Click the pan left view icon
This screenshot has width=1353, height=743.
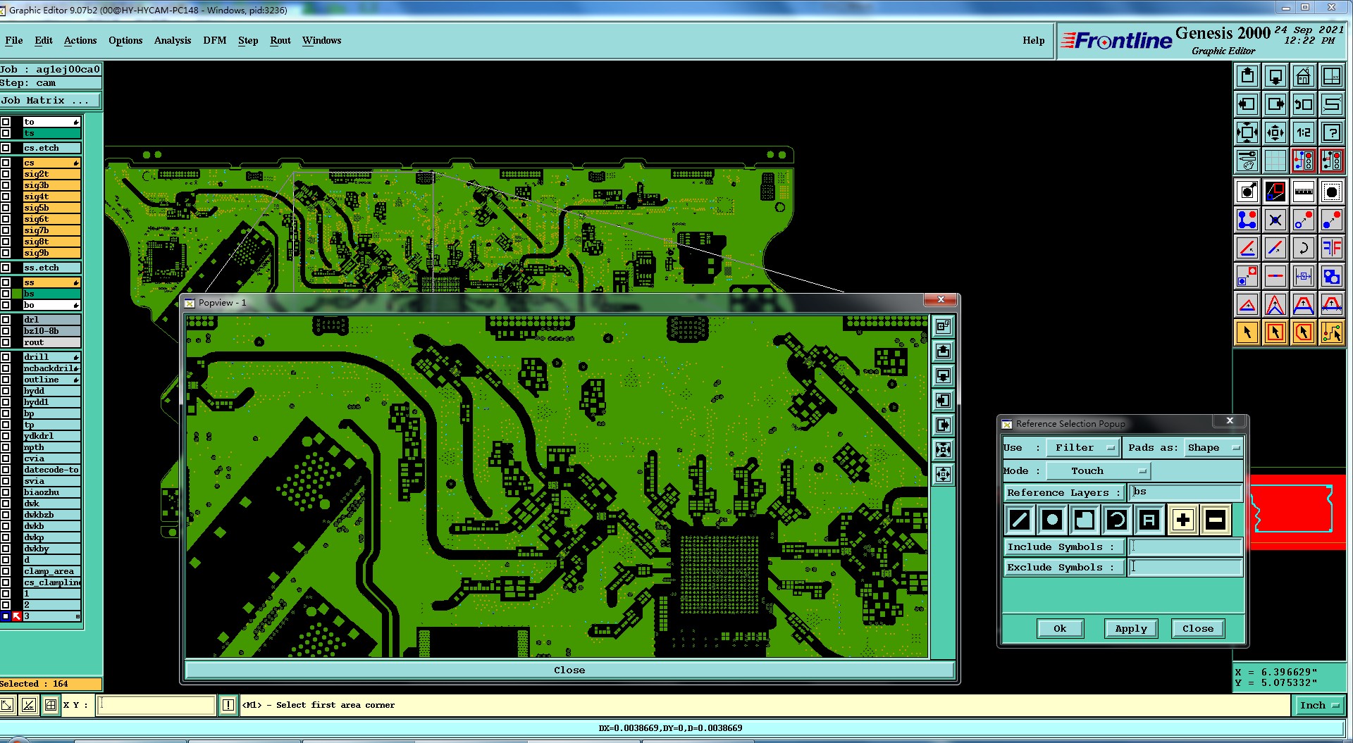point(1247,104)
